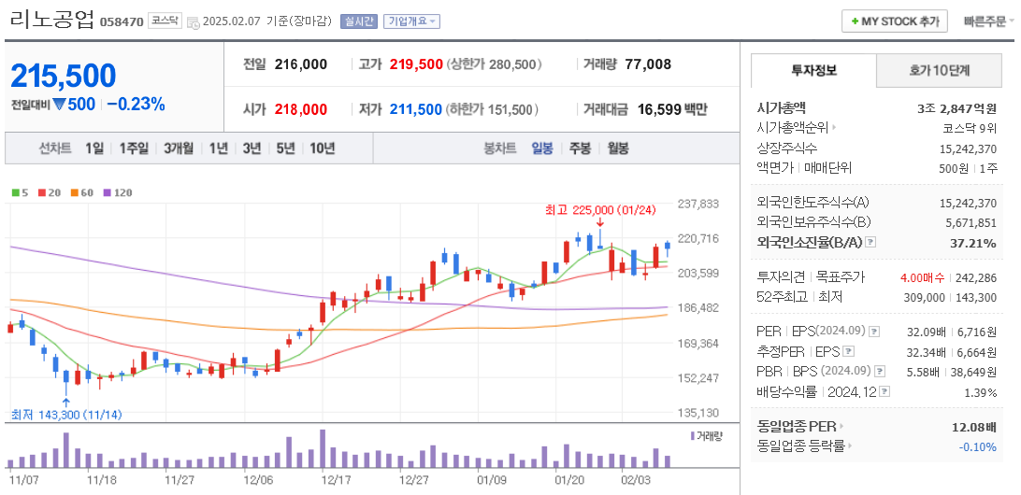Click the 투자의견 label

[780, 277]
